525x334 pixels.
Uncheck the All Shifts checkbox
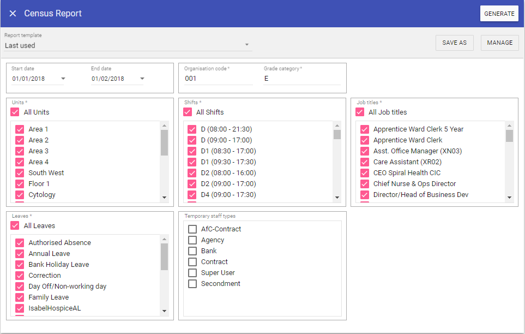tap(188, 112)
